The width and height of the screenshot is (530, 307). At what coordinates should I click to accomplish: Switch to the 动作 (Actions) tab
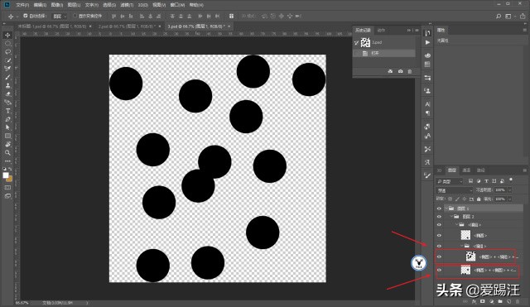click(381, 31)
